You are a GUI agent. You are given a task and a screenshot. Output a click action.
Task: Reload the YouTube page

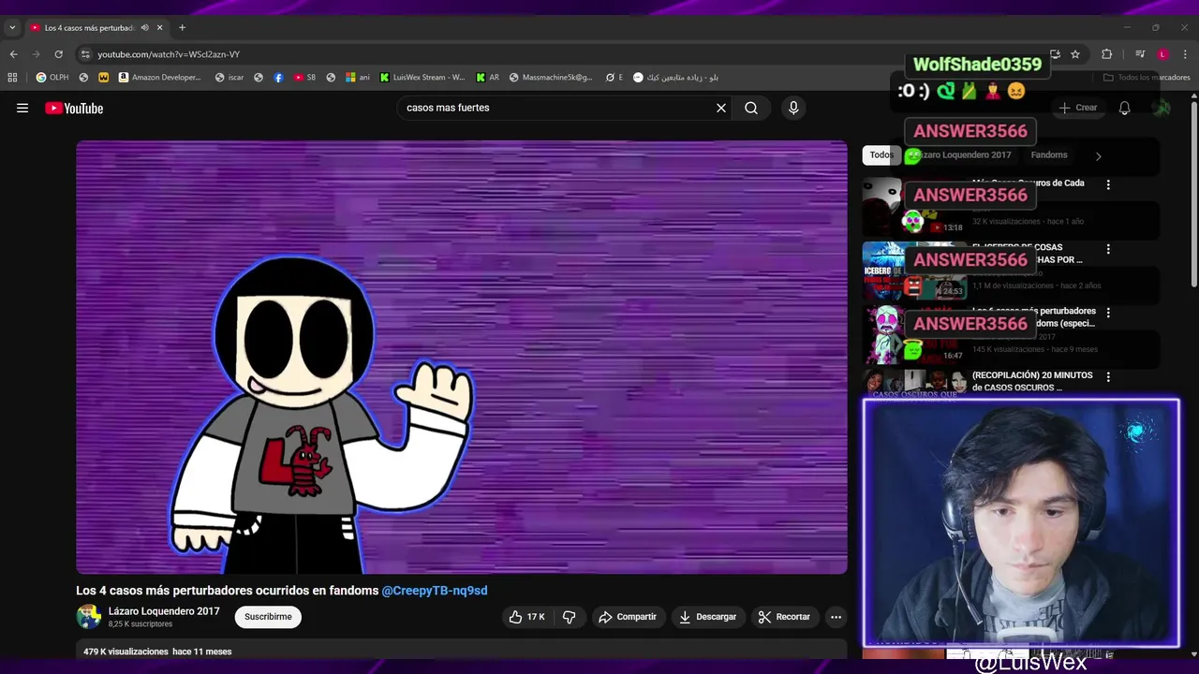pos(58,54)
